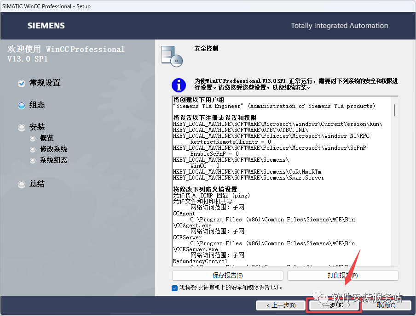416x316 pixels.
Task: Click the 总结 step label
Action: [x=37, y=184]
